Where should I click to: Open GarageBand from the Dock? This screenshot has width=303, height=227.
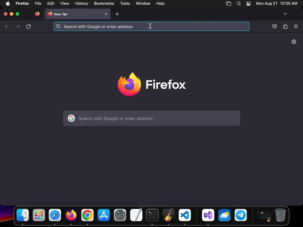click(x=168, y=215)
